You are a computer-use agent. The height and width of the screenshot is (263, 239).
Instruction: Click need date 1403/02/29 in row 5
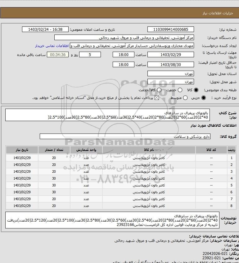[x=22, y=185]
